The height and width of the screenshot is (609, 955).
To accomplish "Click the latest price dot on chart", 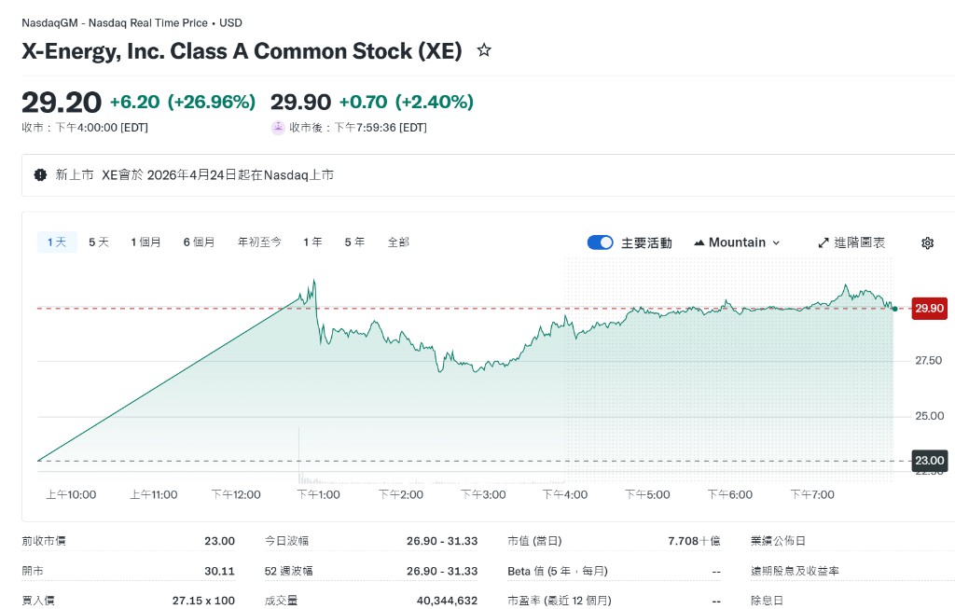I will [x=894, y=308].
